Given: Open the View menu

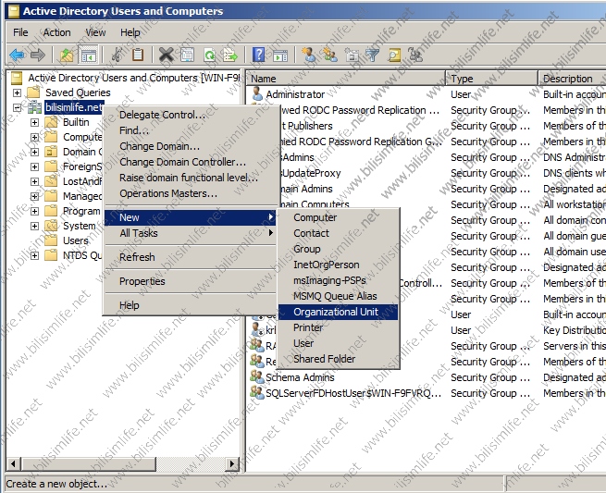Looking at the screenshot, I should point(95,32).
